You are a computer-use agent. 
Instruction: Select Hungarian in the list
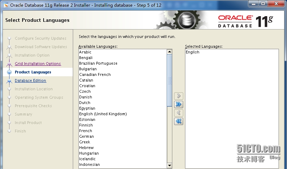pos(123,153)
